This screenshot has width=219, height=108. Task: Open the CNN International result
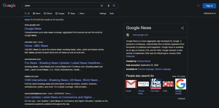click(63, 80)
